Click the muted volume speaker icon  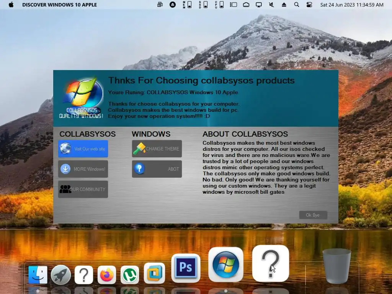tap(271, 5)
